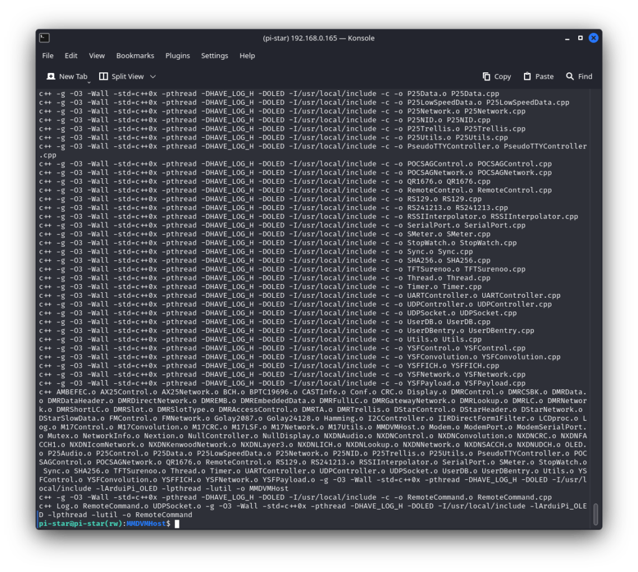
Task: Click the P25Data.cpp filename
Action: [475, 93]
